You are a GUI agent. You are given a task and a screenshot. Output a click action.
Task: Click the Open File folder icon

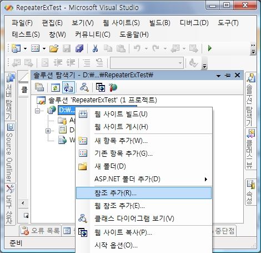pos(54,48)
